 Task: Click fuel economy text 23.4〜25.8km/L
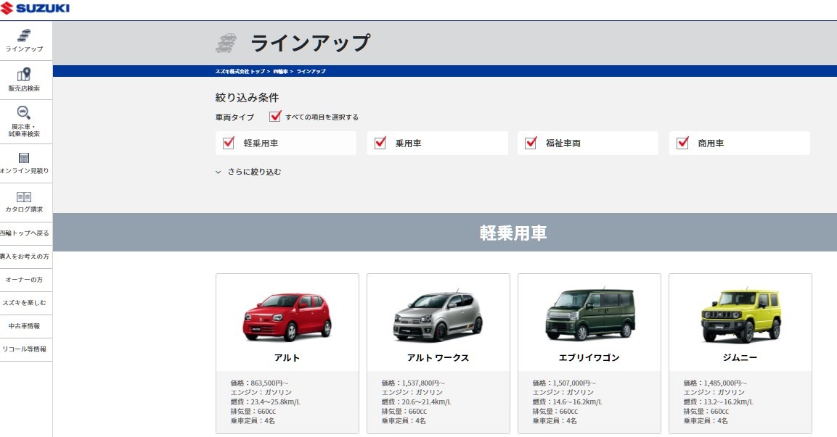coord(275,401)
